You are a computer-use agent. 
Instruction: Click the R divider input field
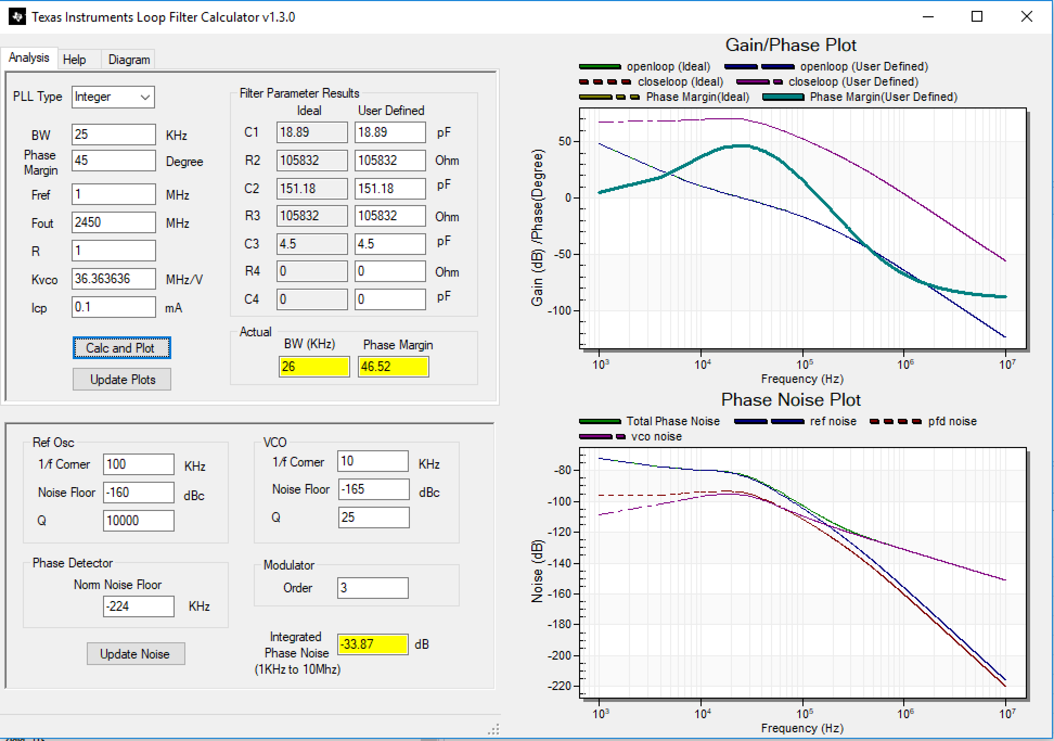click(114, 251)
